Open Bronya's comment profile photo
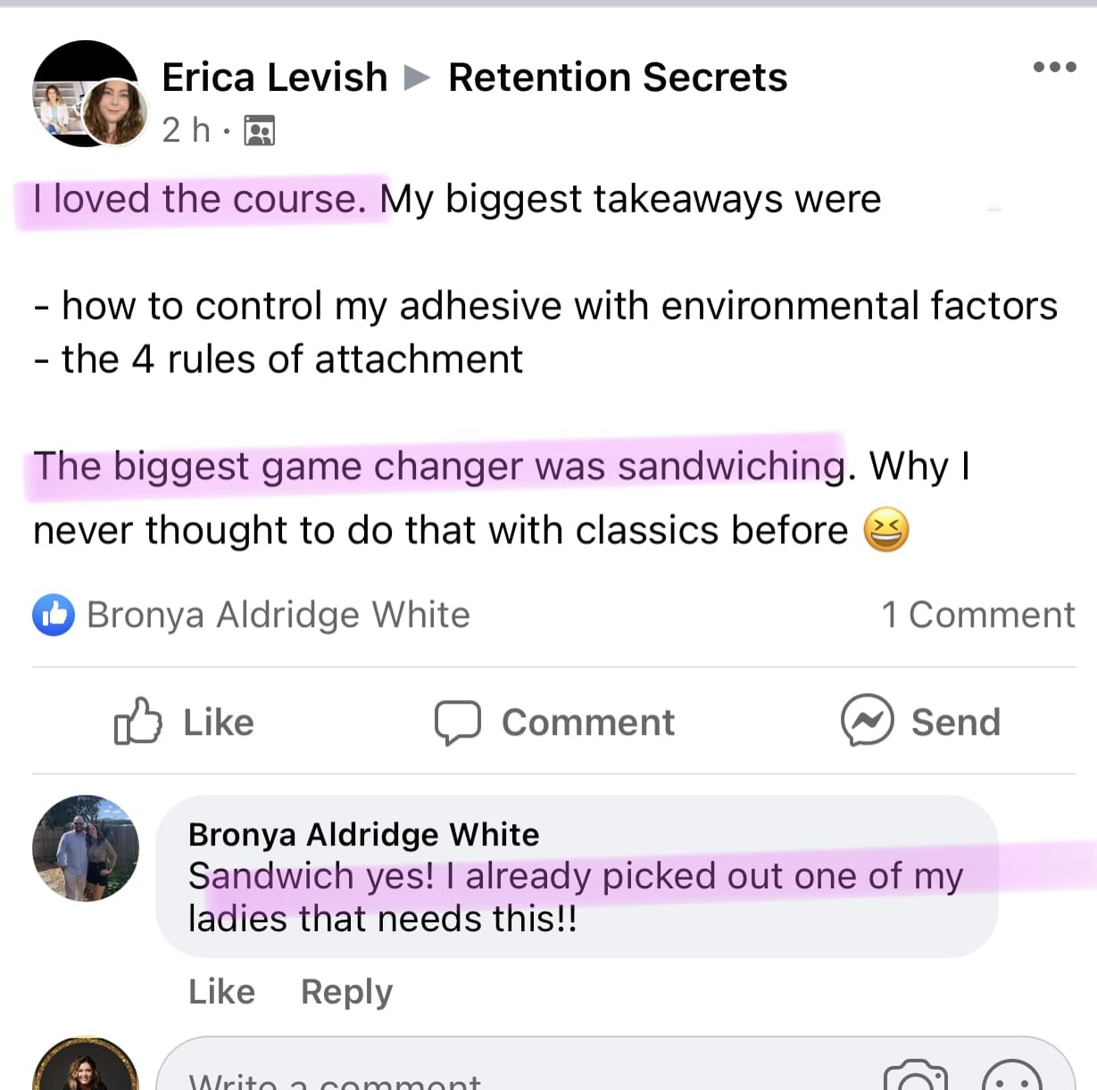1097x1090 pixels. 86,848
